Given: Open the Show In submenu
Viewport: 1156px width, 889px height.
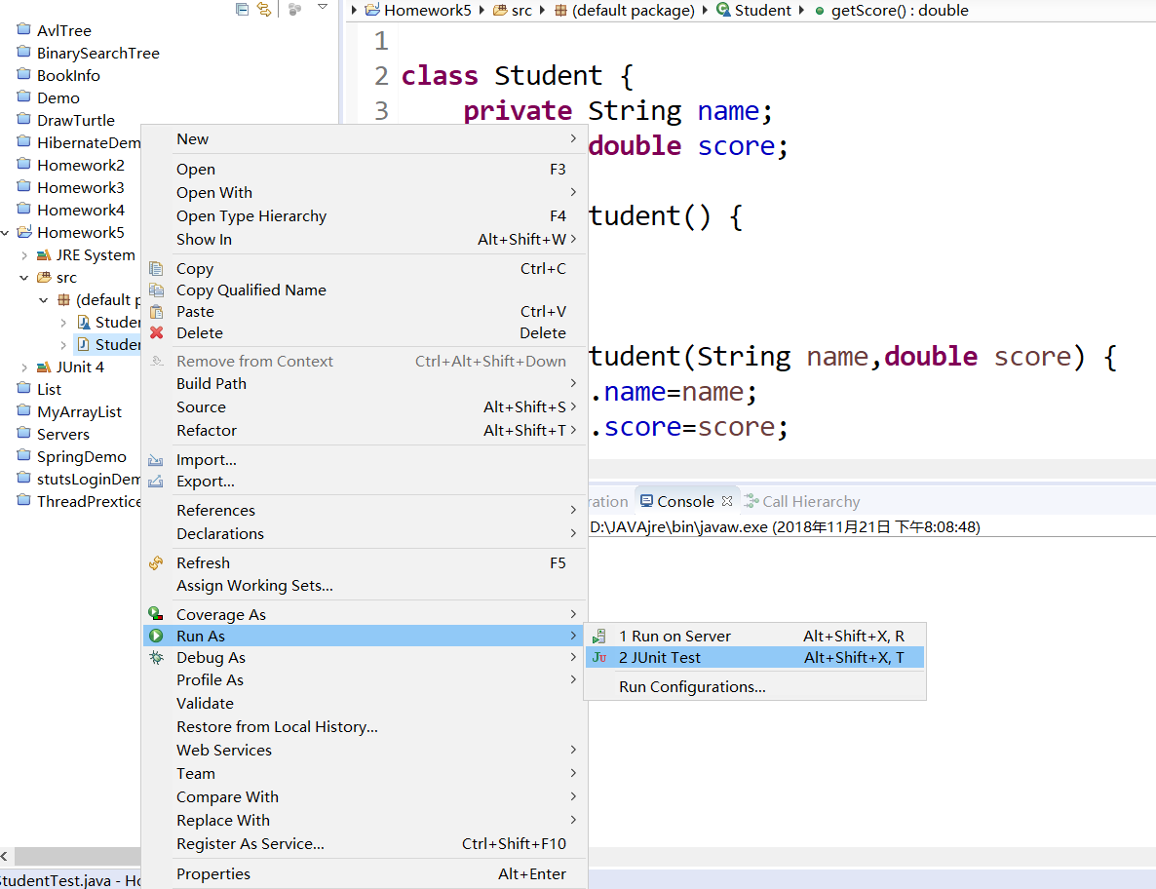Looking at the screenshot, I should [x=365, y=240].
